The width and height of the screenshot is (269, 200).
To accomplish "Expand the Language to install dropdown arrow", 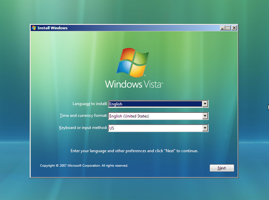I will tap(205, 104).
